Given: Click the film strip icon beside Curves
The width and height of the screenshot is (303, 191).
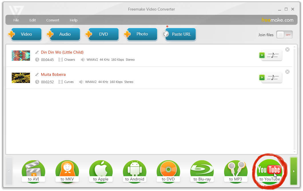Looking at the screenshot, I should 61,82.
